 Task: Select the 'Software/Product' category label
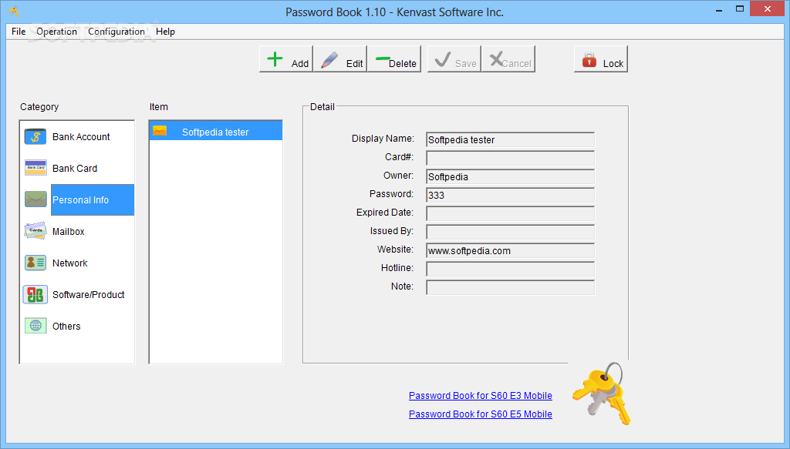[x=89, y=295]
